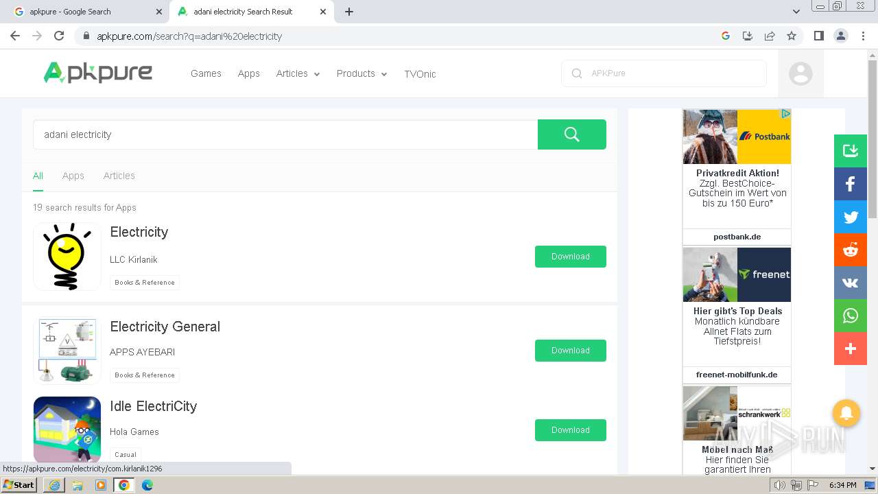Image resolution: width=878 pixels, height=494 pixels.
Task: Open the freenet advertisement
Action: pos(737,316)
